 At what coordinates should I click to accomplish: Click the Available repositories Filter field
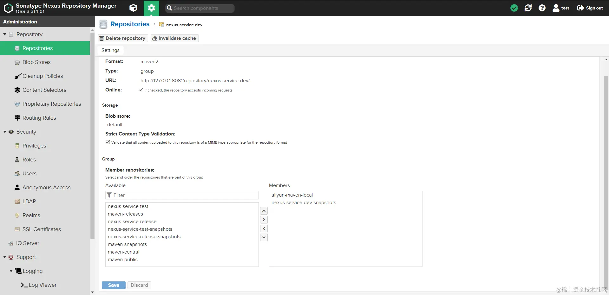click(182, 195)
